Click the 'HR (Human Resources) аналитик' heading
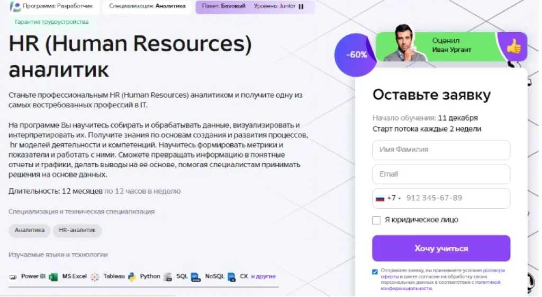 point(130,57)
